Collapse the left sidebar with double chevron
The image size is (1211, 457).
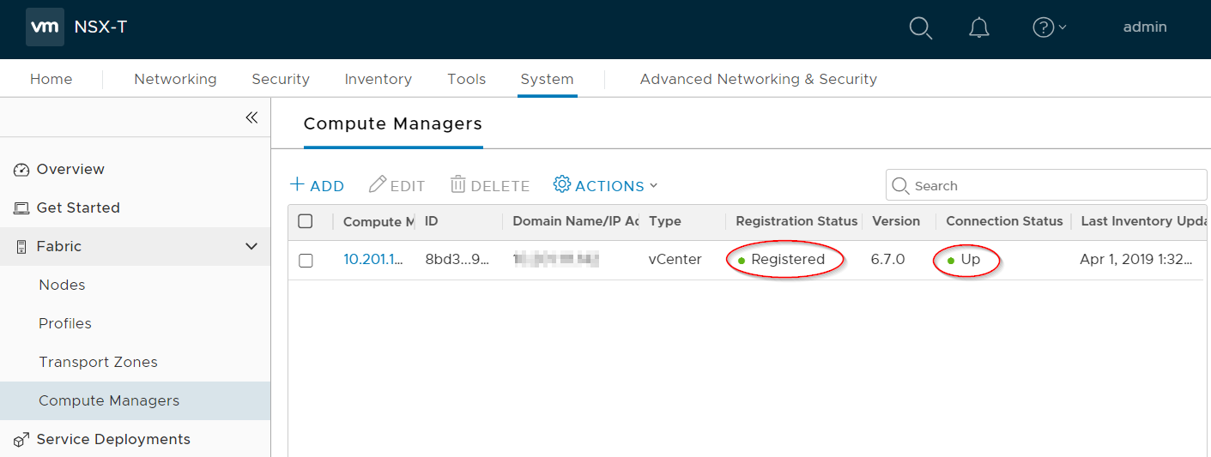coord(251,117)
